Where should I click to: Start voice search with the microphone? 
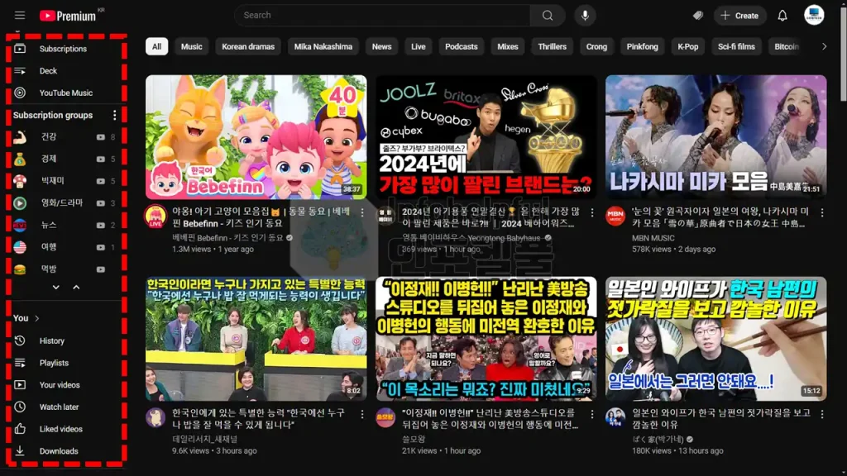point(585,16)
